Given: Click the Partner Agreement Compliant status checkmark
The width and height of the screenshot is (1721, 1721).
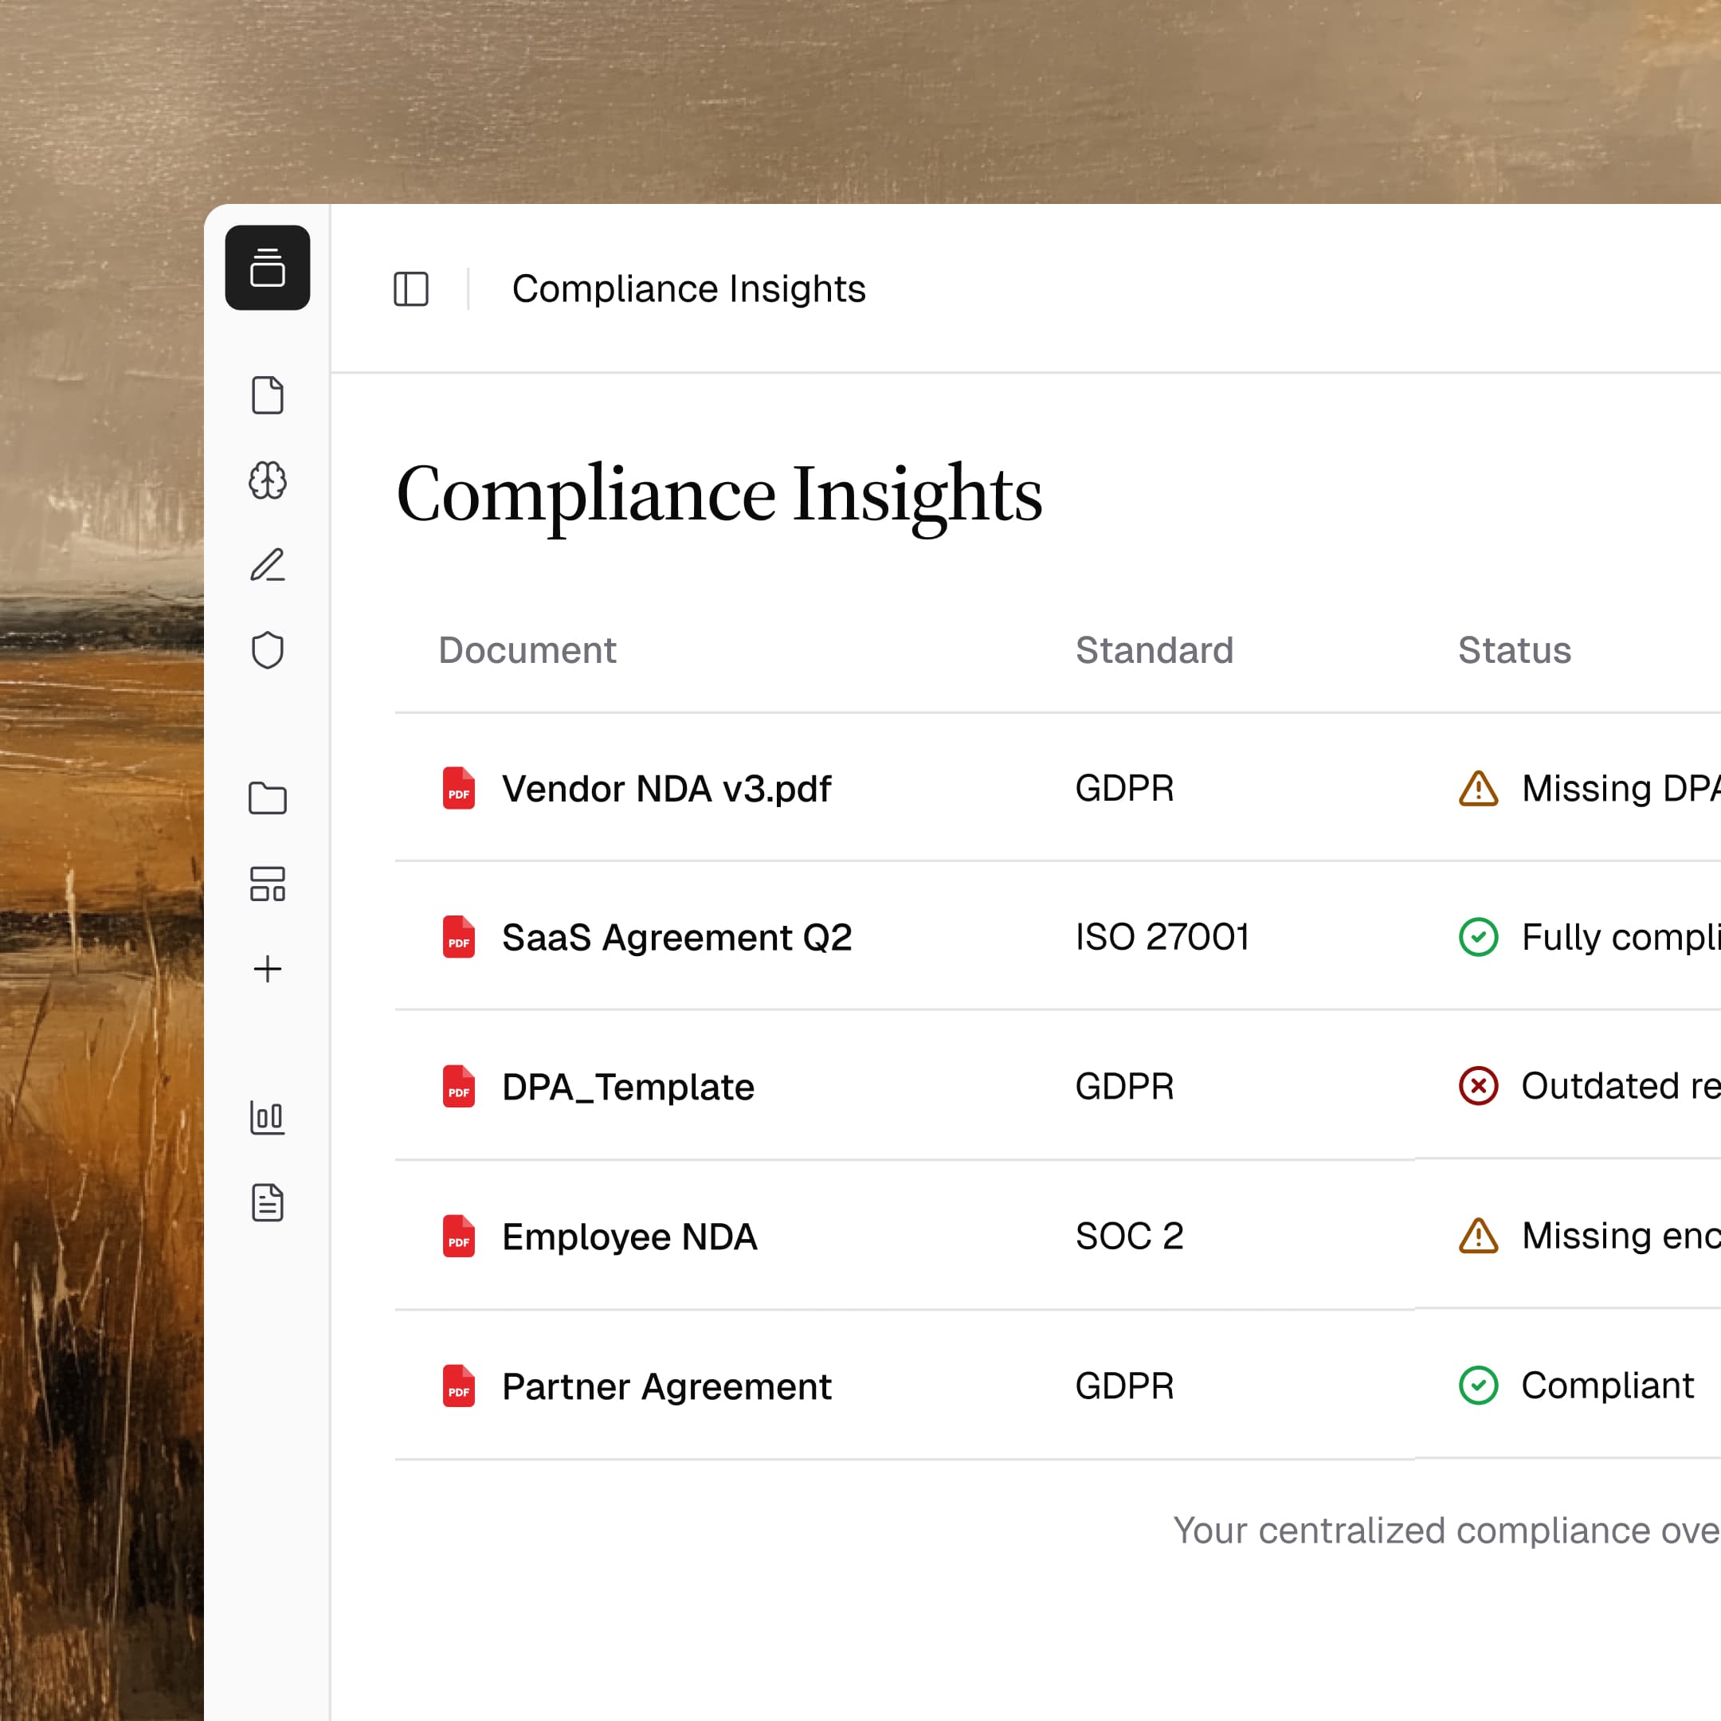Looking at the screenshot, I should [x=1478, y=1386].
